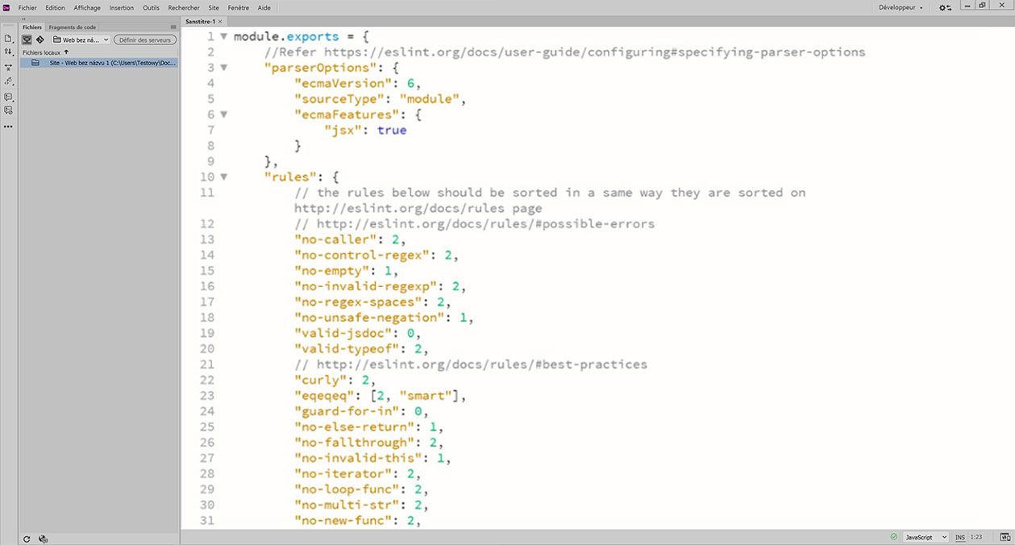Collapse the rules code block on line 10

click(x=223, y=176)
